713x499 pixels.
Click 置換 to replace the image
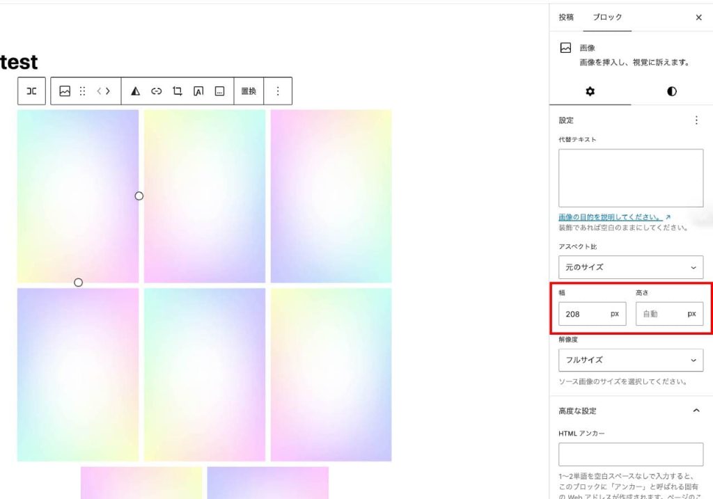[249, 91]
